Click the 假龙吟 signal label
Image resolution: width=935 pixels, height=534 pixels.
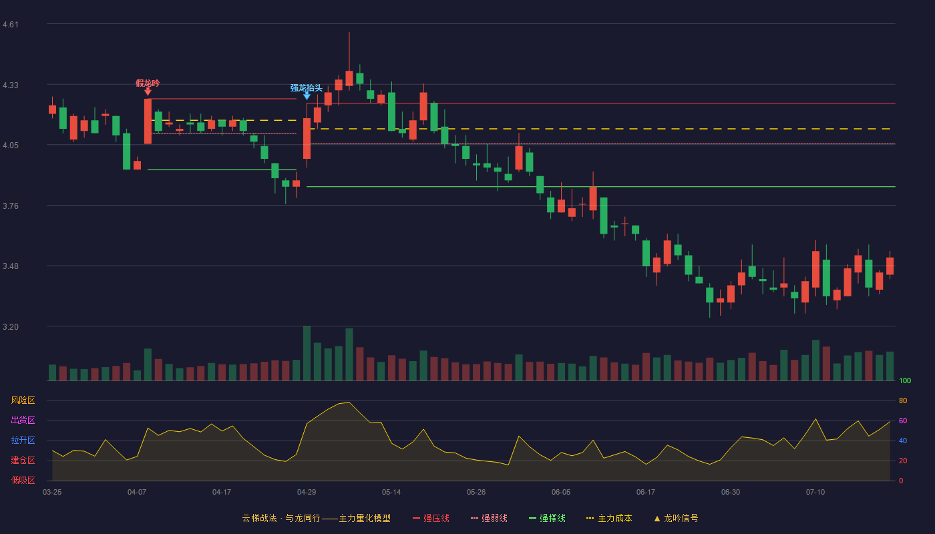148,83
